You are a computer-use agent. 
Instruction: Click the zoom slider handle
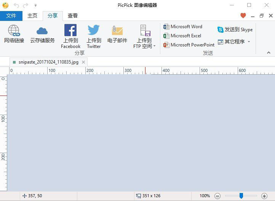coord(241,196)
